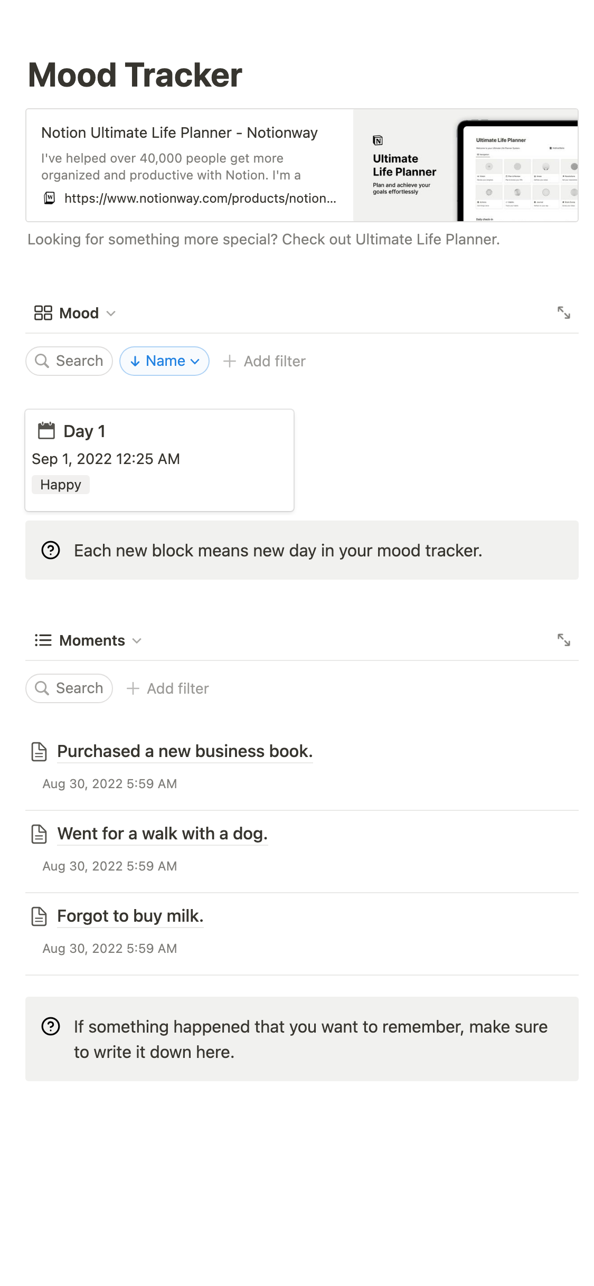Click the Happy tag on Day 1
The width and height of the screenshot is (594, 1286).
click(x=61, y=485)
